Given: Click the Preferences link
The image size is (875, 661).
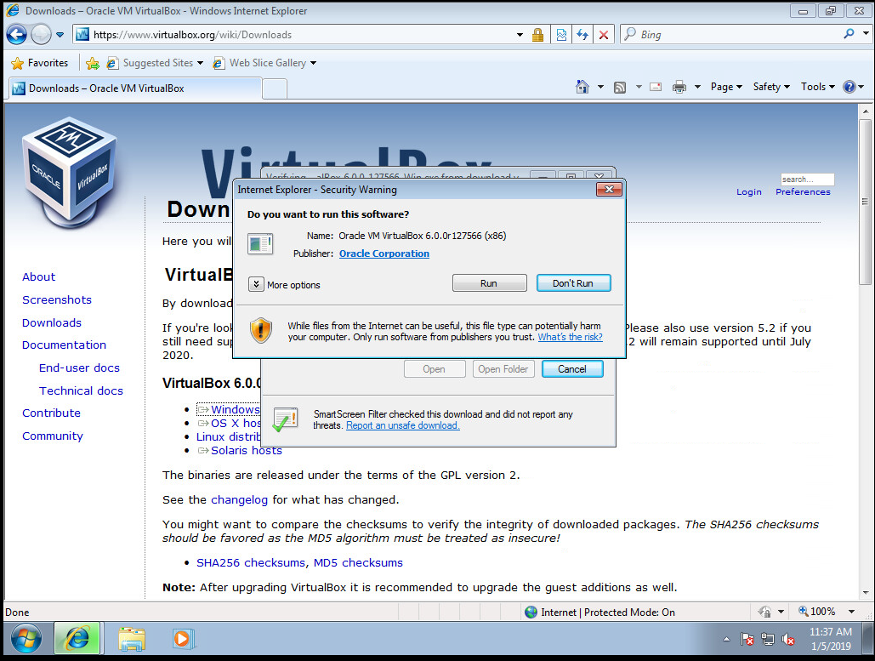Looking at the screenshot, I should [803, 192].
